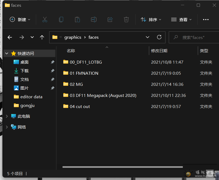This screenshot has height=180, width=219.
Task: Open the three-dot more options menu
Action: coord(206,19)
